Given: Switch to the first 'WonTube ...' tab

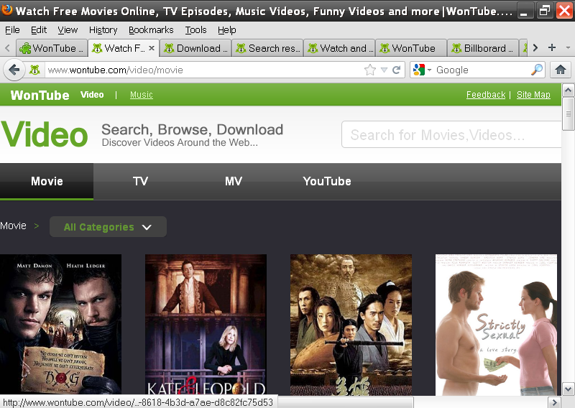Looking at the screenshot, I should click(x=52, y=48).
